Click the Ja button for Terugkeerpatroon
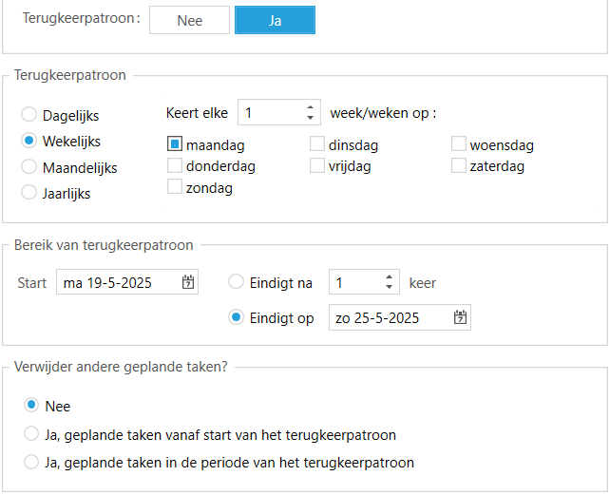610x495 pixels. 275,21
